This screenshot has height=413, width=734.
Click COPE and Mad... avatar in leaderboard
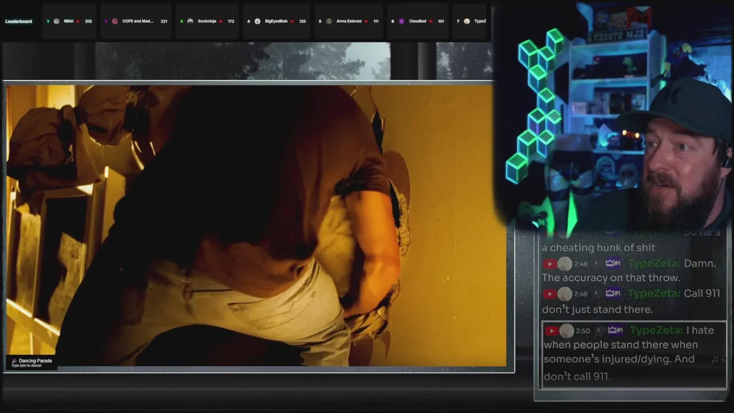115,21
